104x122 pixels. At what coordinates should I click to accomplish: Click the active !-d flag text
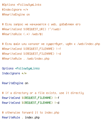tap(57, 103)
